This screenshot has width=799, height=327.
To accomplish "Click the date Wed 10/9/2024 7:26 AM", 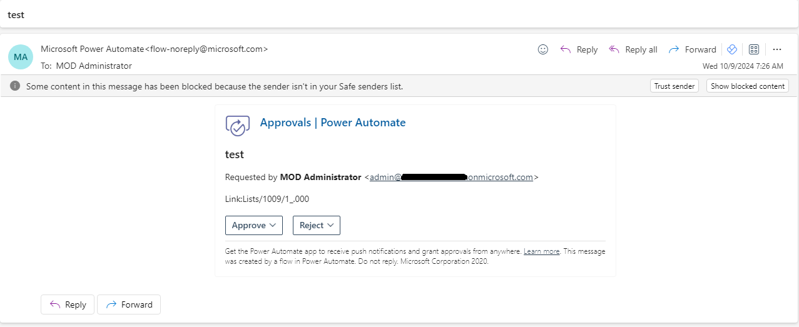I will [x=743, y=66].
